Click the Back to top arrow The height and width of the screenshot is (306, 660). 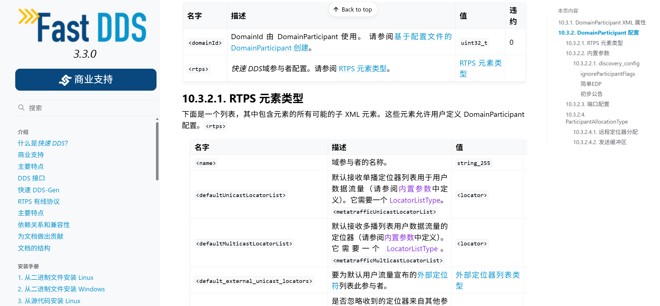tap(336, 10)
